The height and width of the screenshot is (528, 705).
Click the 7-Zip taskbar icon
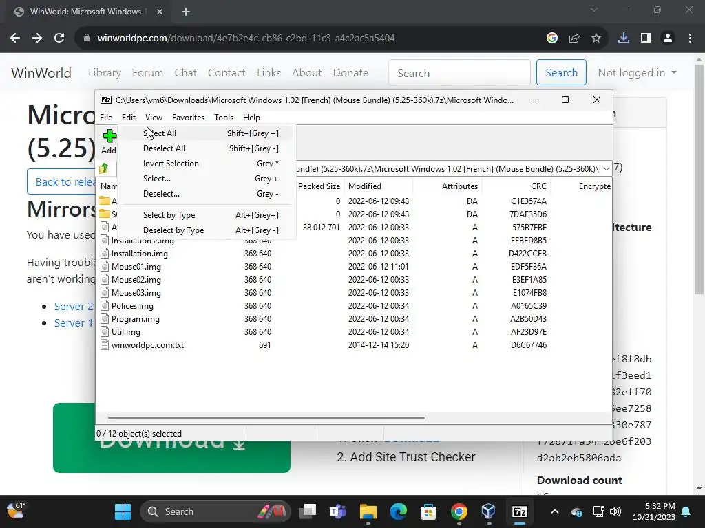519,511
